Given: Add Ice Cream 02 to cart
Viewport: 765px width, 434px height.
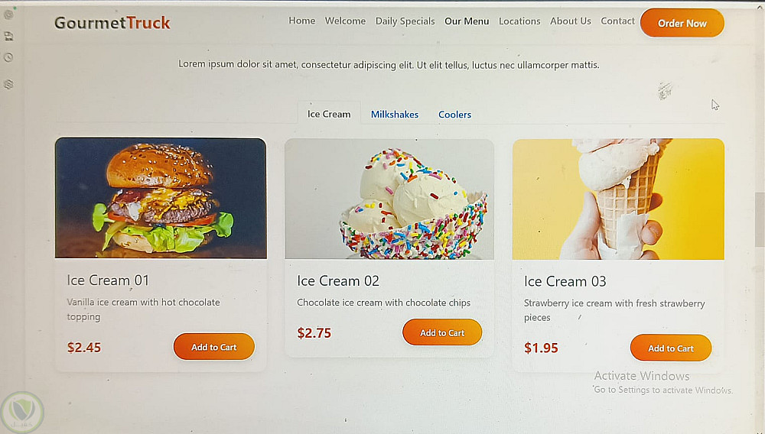Looking at the screenshot, I should click(442, 332).
